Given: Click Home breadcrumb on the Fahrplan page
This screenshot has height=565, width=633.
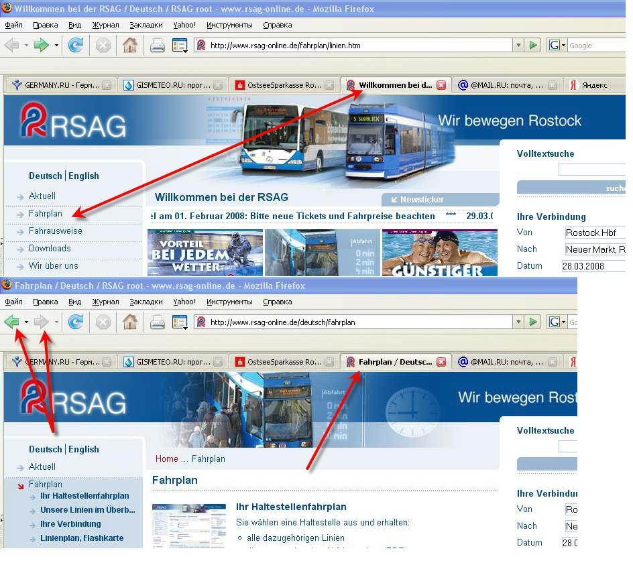Looking at the screenshot, I should click(x=167, y=459).
